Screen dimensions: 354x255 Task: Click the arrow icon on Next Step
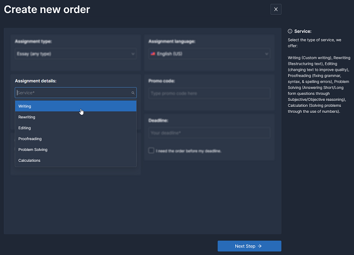260,246
